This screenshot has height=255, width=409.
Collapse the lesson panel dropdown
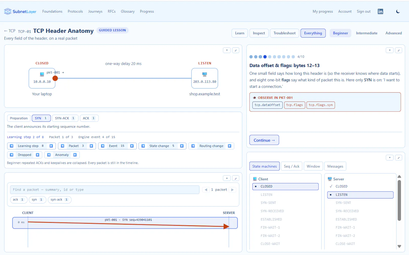click(x=390, y=50)
